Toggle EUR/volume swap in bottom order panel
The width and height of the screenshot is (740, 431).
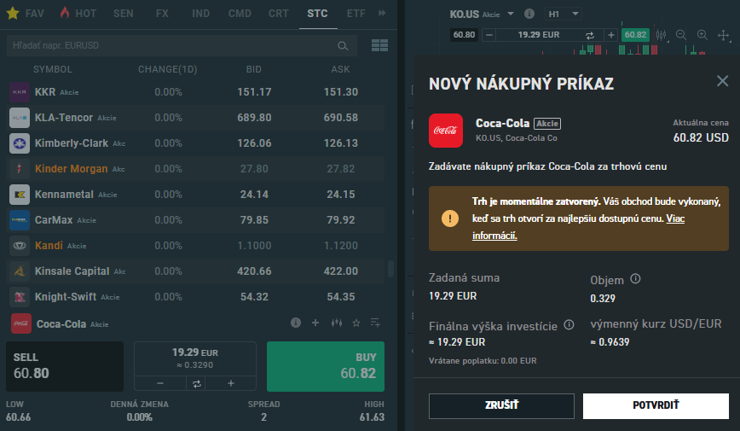click(195, 383)
